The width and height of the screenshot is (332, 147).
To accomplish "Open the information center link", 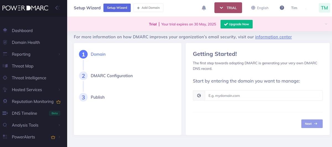I will pos(273,37).
